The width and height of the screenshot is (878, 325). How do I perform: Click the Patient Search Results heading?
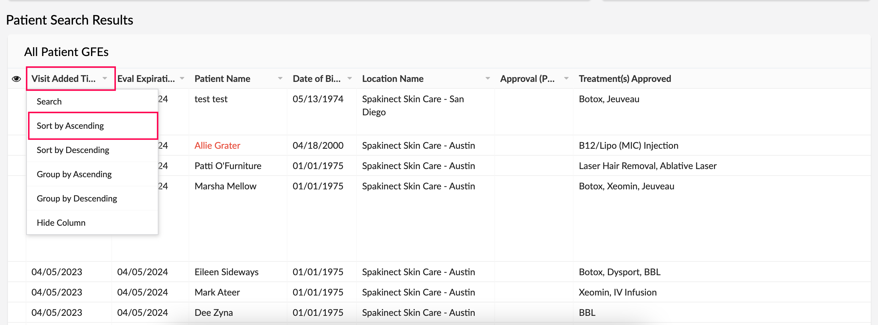[x=69, y=20]
